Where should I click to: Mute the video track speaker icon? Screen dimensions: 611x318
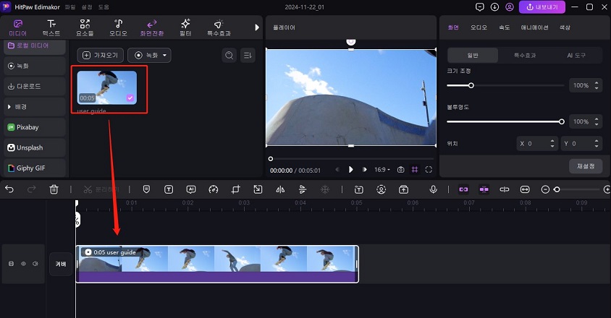34,264
